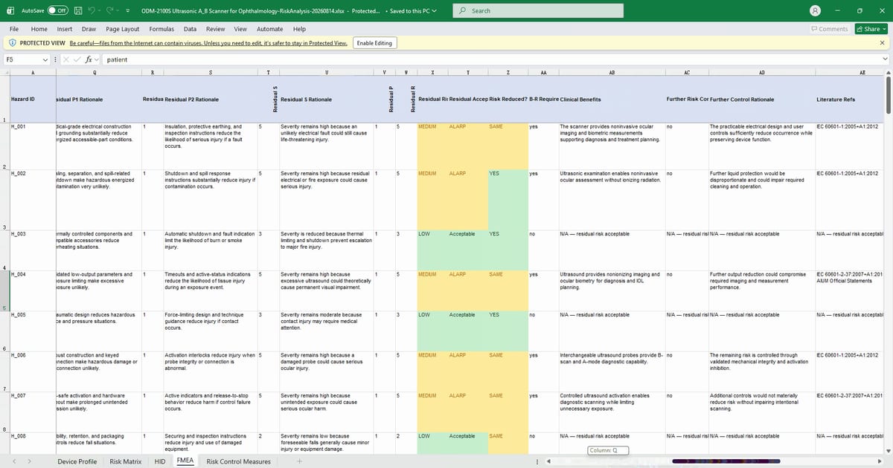
Task: Select column header AD
Action: (761, 72)
